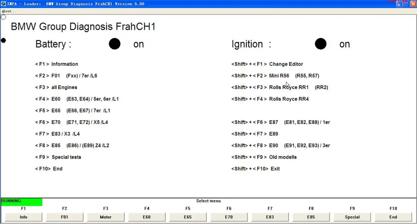417x224 pixels.
Task: Click the Info button under F1
Action: click(23, 217)
